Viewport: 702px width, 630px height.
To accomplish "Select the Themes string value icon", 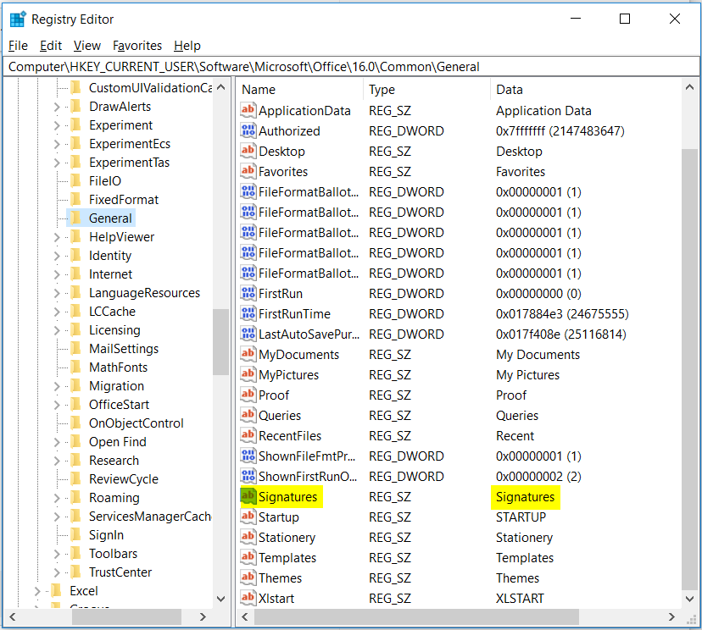I will point(248,577).
